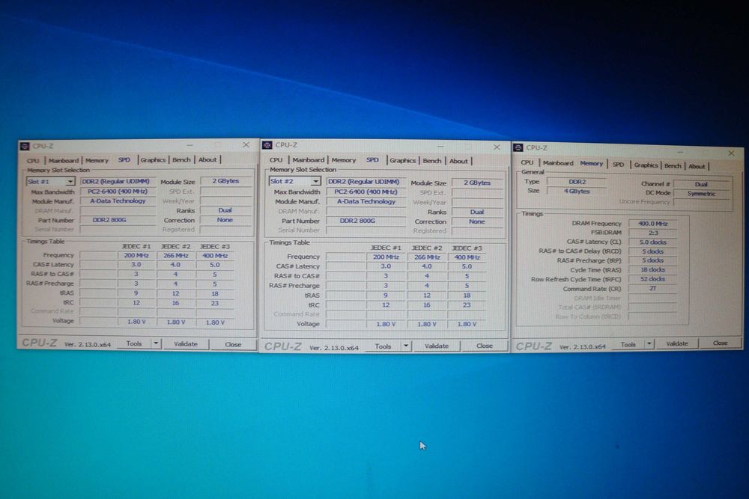
Task: Close the left CPU-Z window with the X
Action: tap(246, 144)
